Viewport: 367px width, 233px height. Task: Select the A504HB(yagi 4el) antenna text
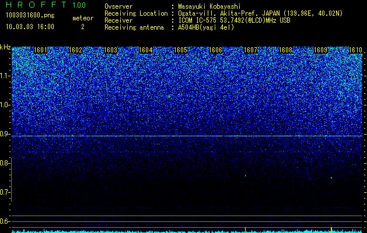click(x=206, y=27)
